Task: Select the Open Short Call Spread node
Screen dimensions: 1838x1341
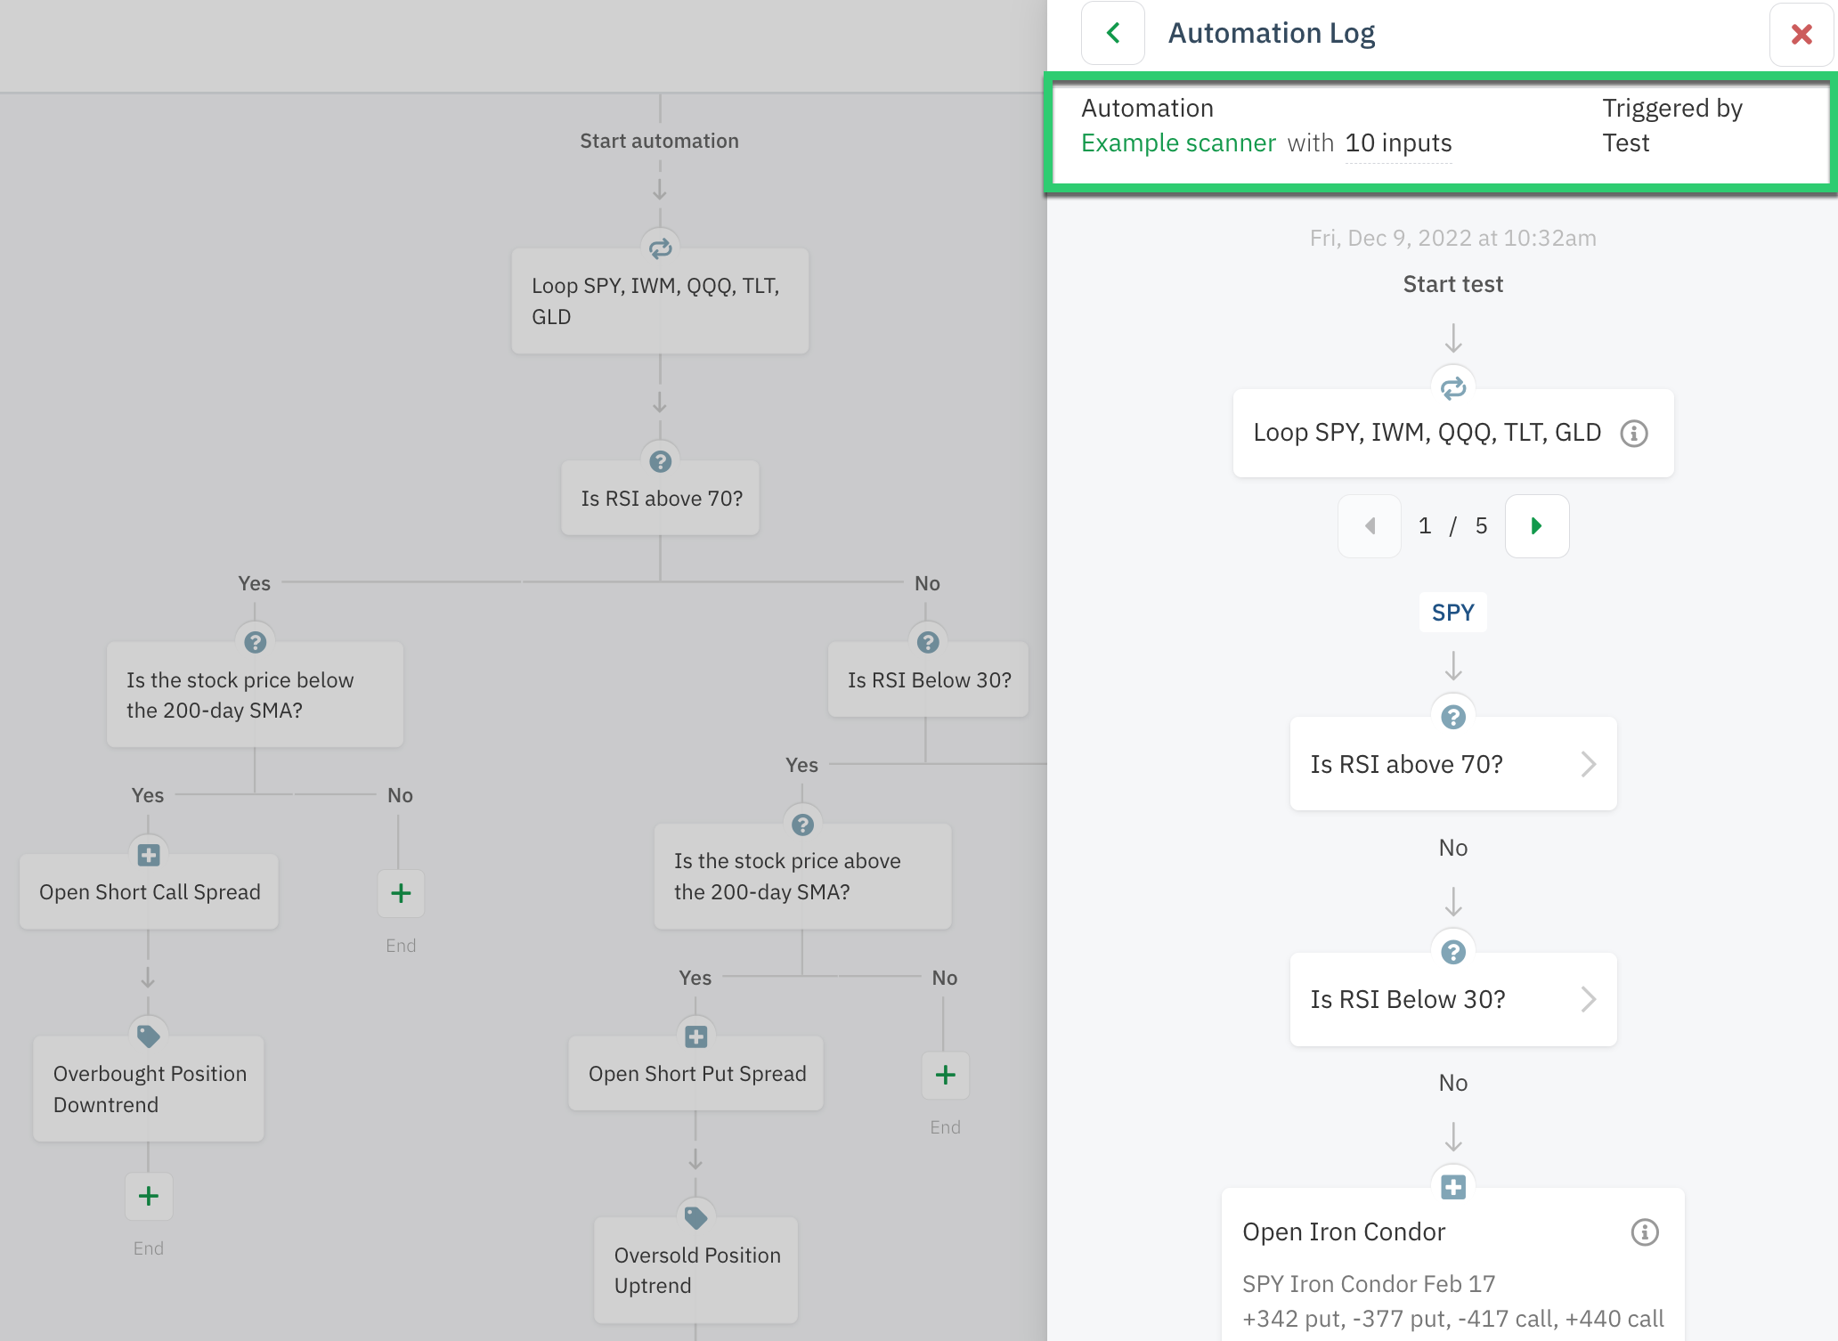Action: (x=150, y=892)
